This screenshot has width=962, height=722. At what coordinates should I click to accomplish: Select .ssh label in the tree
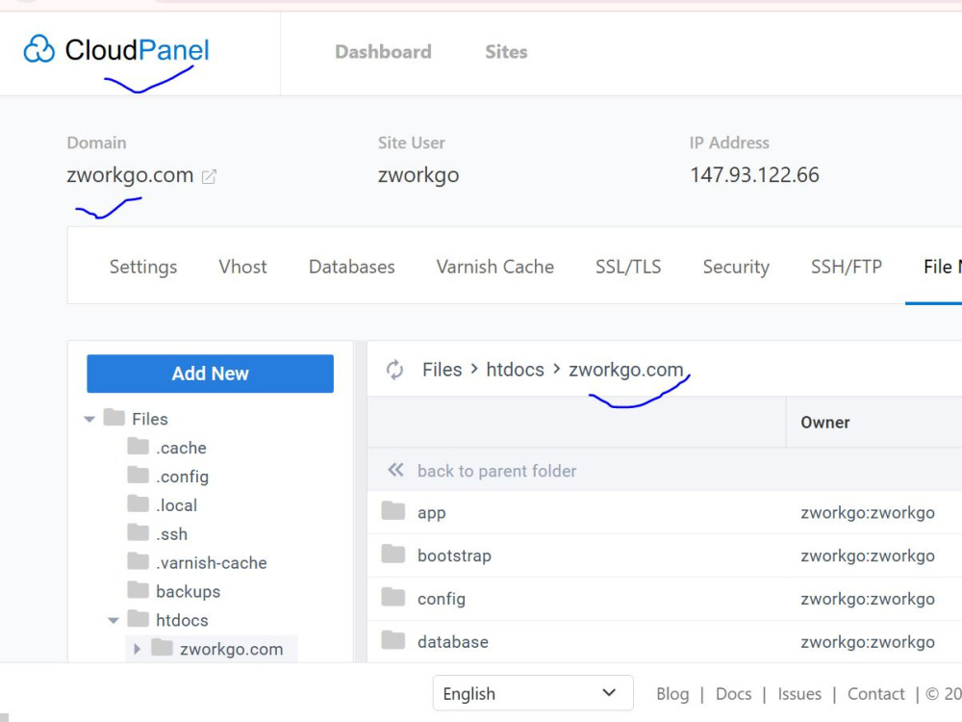[x=172, y=534]
